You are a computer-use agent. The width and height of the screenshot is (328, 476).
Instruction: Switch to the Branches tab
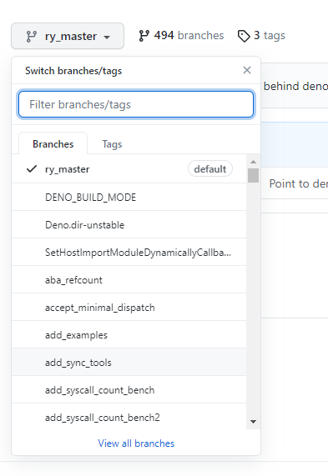(x=53, y=144)
